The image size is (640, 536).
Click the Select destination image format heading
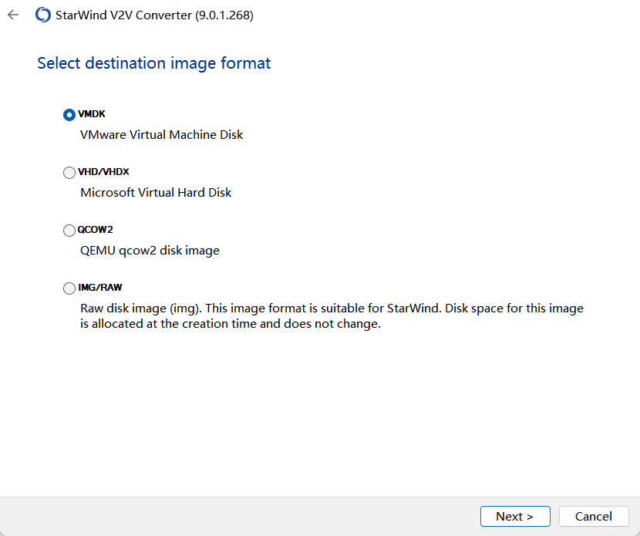154,63
